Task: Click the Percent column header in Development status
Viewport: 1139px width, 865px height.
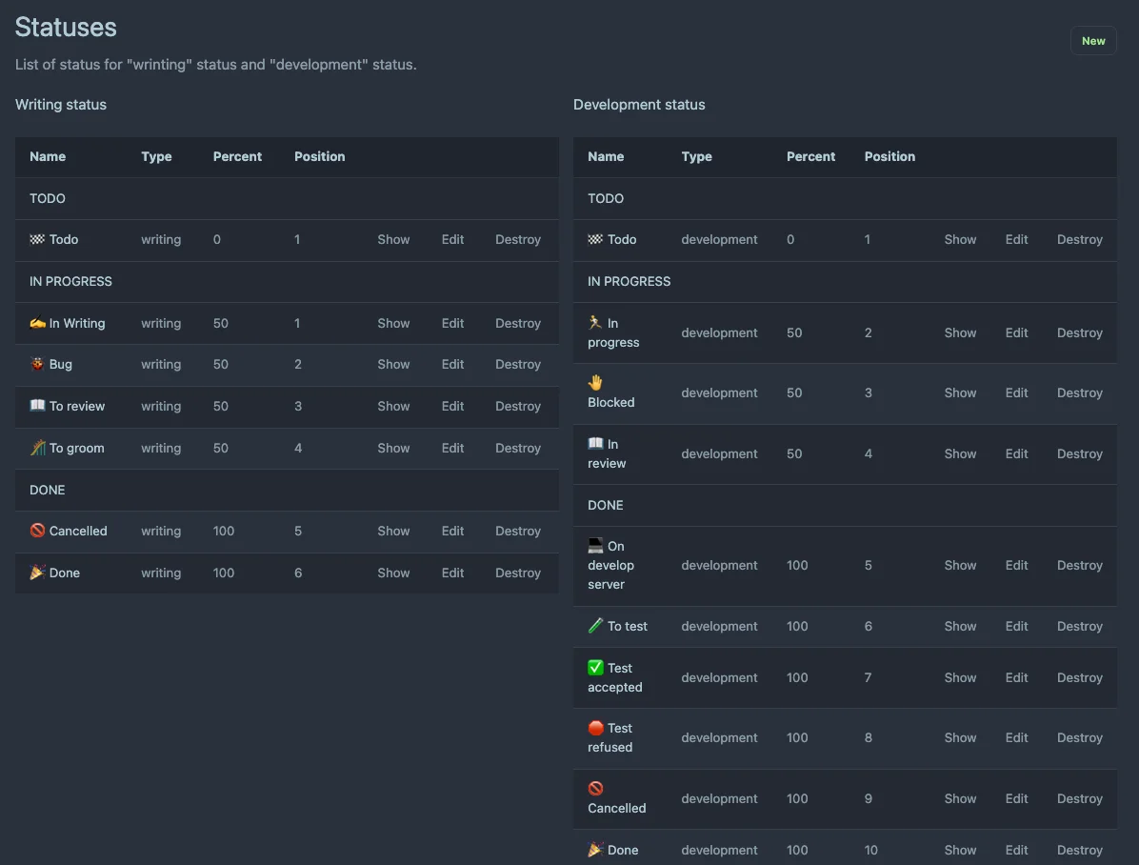Action: (810, 156)
